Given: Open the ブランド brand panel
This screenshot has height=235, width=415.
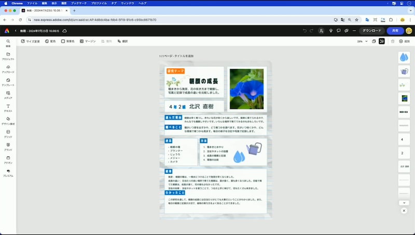Looking at the screenshot, I should [8, 147].
